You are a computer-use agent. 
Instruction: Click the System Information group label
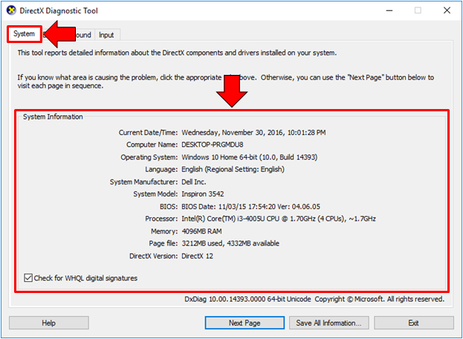click(x=53, y=116)
